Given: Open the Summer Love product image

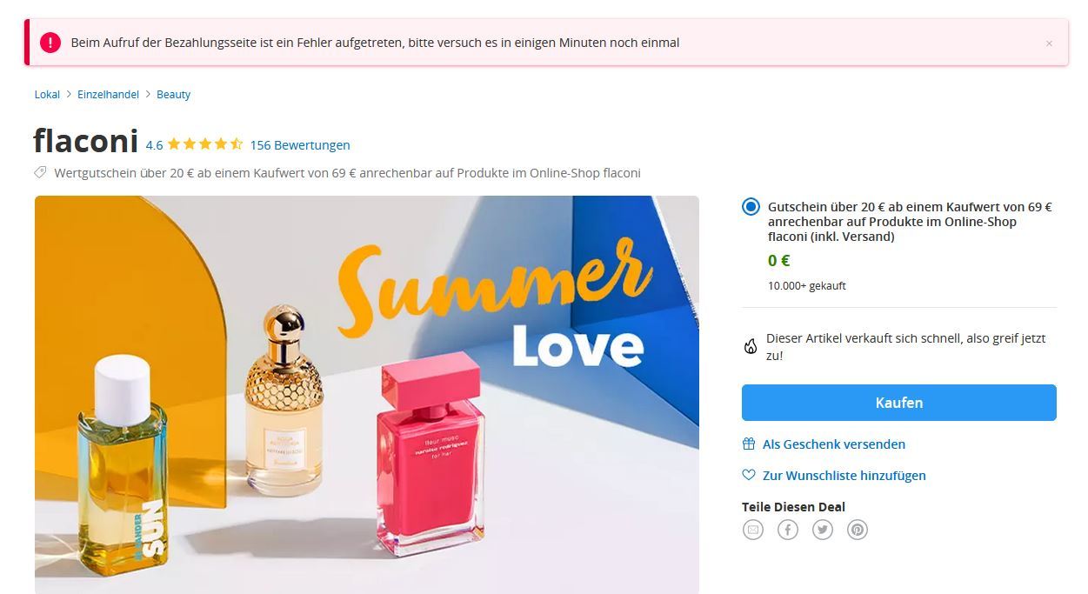Looking at the screenshot, I should pos(367,395).
